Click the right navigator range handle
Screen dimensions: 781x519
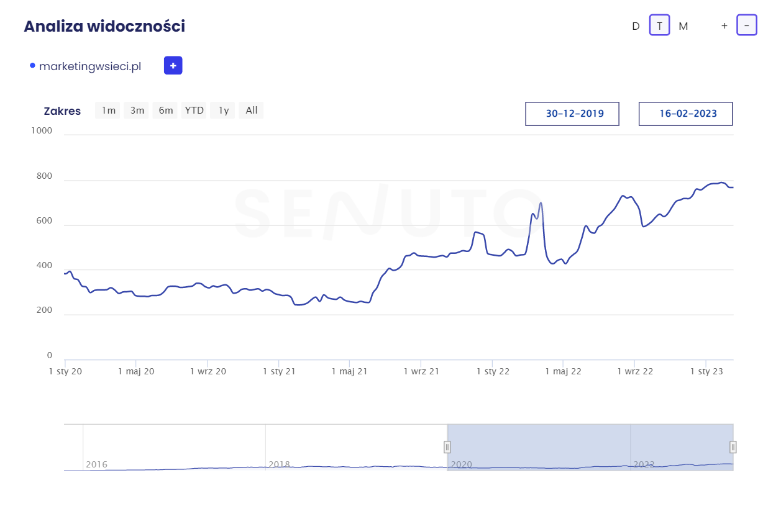pos(733,447)
